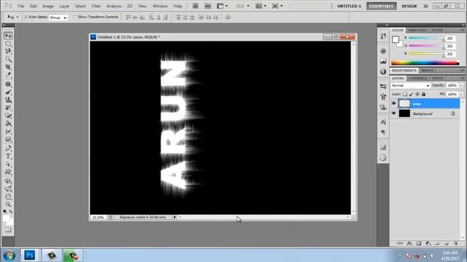This screenshot has height=262, width=467.
Task: Click the foreground color swatch in Color panel
Action: coord(395,39)
